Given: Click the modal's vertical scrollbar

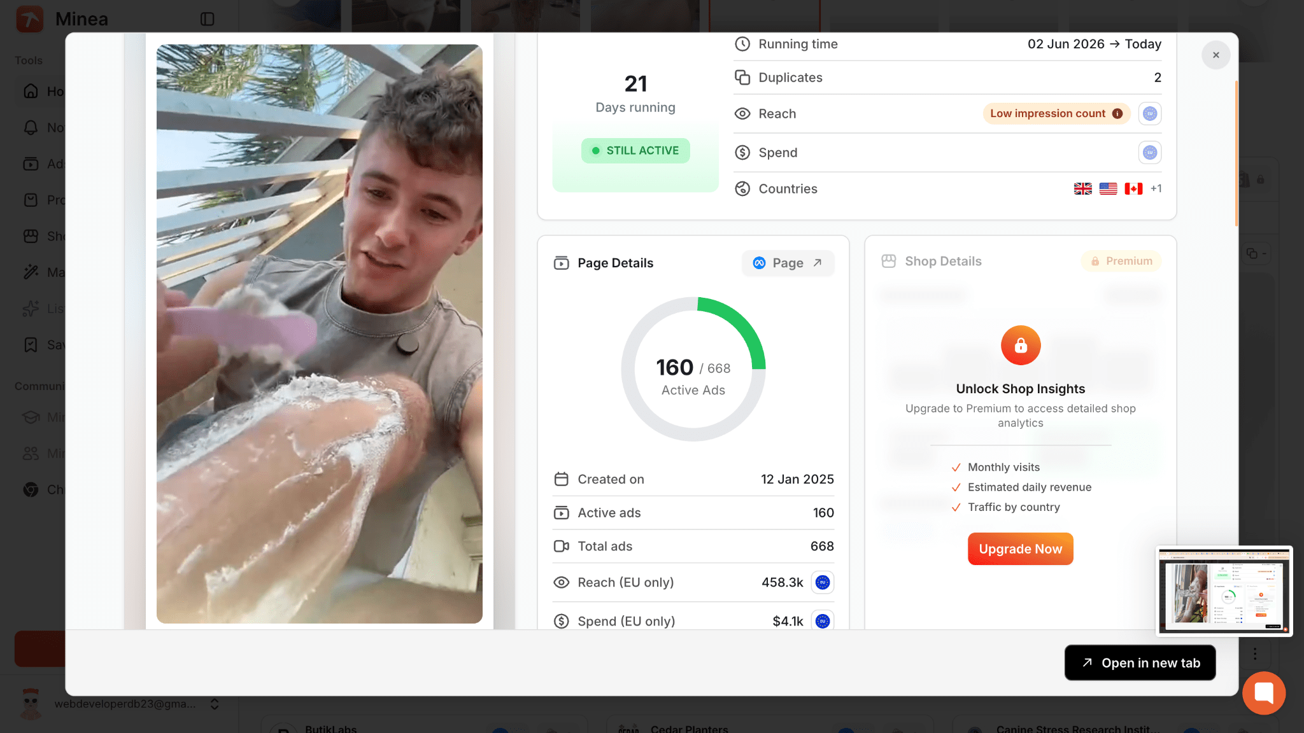Looking at the screenshot, I should point(1236,153).
